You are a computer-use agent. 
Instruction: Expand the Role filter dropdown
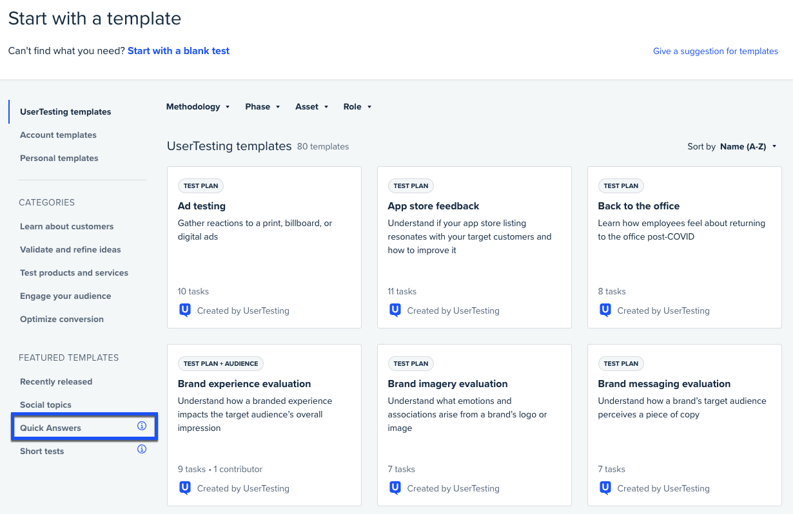357,107
